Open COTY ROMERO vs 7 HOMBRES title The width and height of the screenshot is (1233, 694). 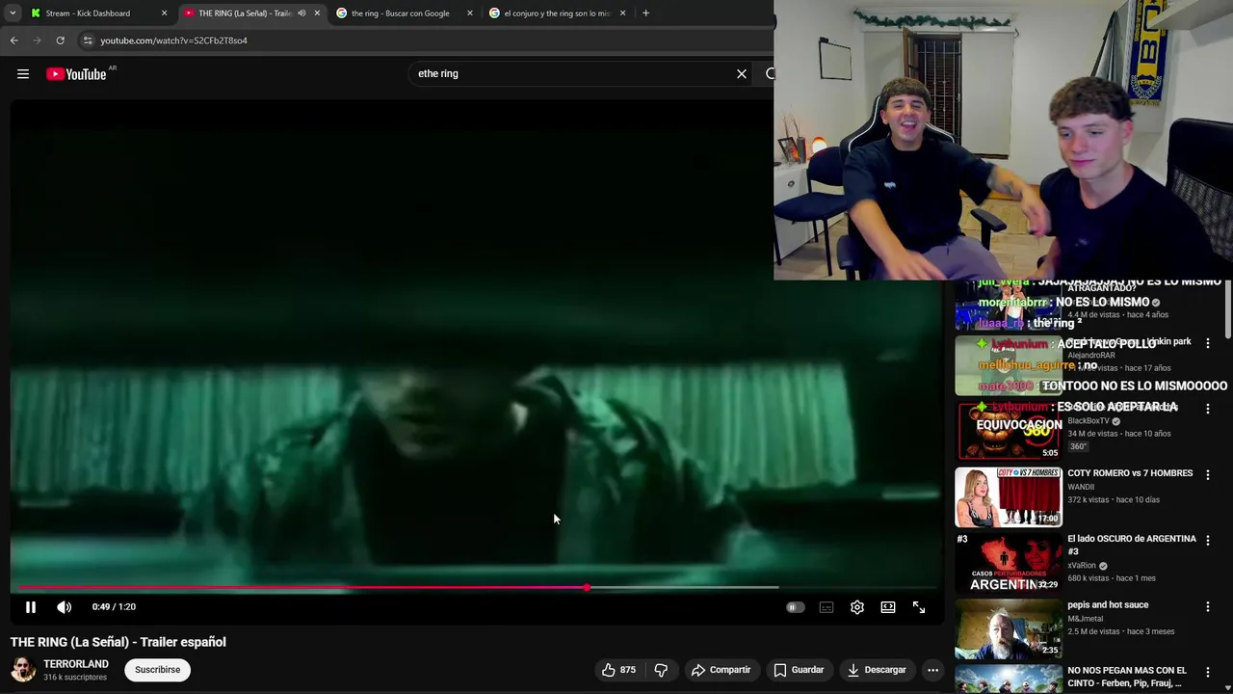[x=1130, y=473]
